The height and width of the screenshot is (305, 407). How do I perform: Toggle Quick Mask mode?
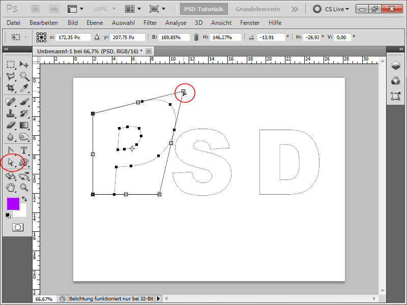18,227
